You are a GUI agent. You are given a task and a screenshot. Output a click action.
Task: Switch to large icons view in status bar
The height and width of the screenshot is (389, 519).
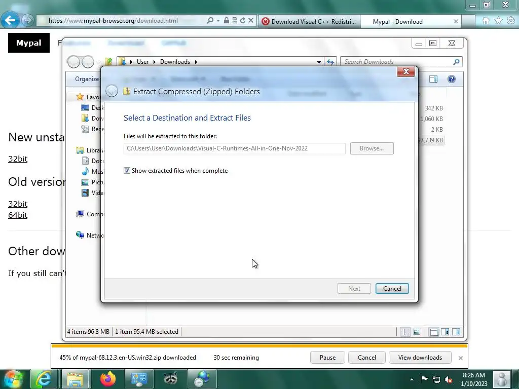tap(417, 332)
